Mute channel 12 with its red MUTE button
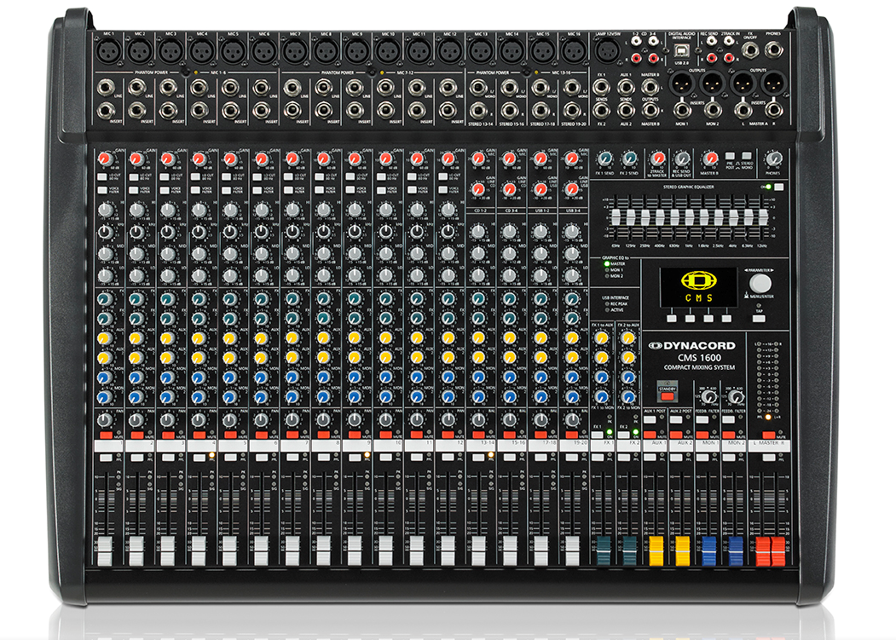Screen dimensions: 896x640 pos(448,435)
